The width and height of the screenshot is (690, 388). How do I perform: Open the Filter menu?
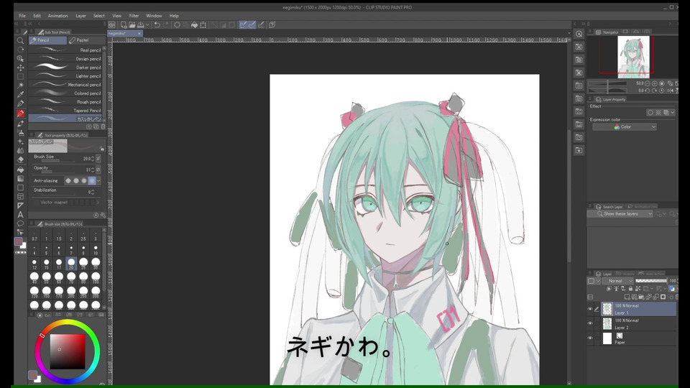[x=134, y=16]
